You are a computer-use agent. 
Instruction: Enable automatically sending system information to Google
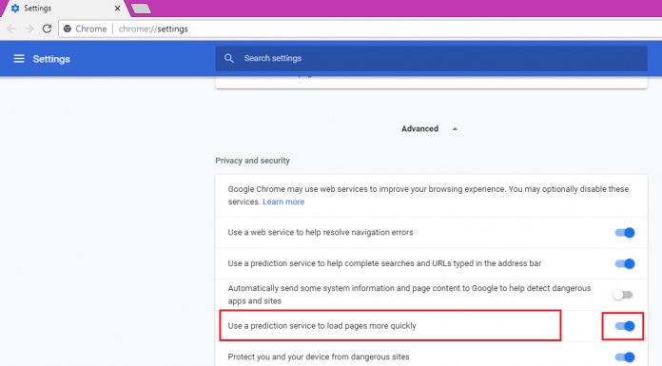point(623,295)
